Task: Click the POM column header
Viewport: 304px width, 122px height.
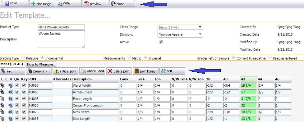Action: pos(32,79)
